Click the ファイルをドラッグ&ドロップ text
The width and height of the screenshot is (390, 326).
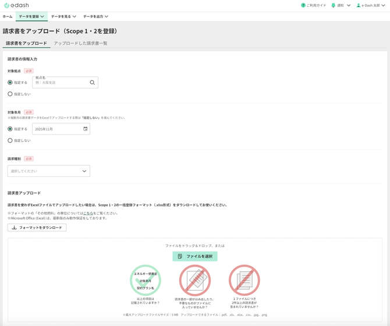pyautogui.click(x=195, y=246)
